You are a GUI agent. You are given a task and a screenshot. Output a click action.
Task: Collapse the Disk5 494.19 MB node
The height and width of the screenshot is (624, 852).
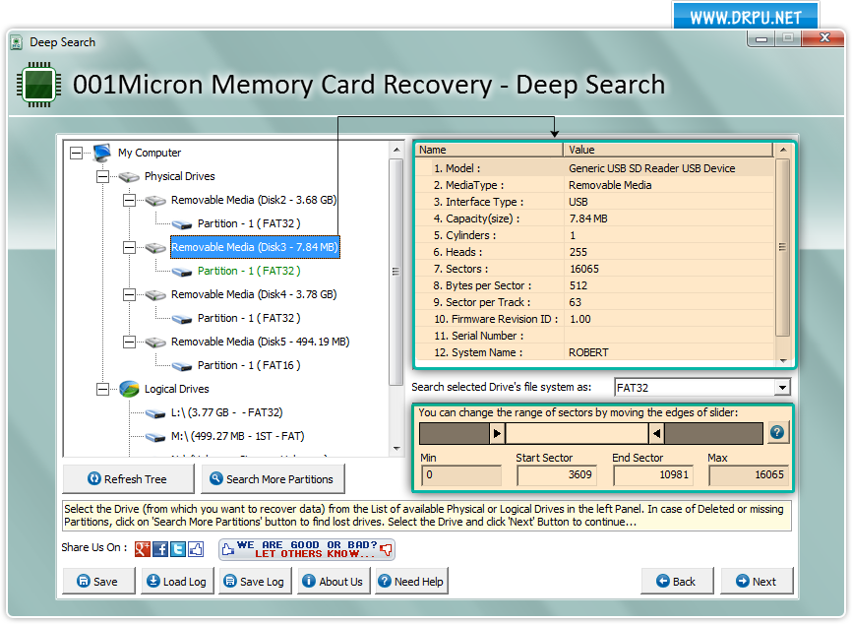(x=129, y=342)
